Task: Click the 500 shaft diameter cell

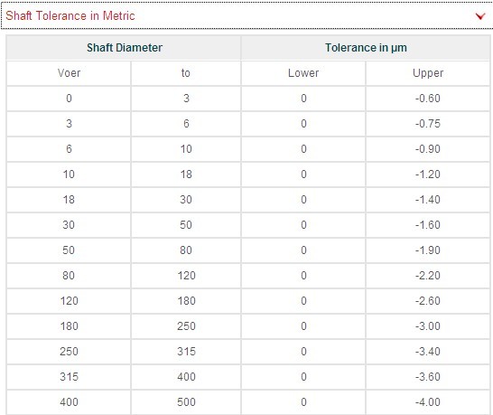Action: [x=186, y=402]
